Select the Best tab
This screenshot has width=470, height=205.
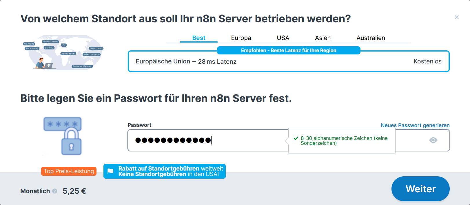[199, 38]
